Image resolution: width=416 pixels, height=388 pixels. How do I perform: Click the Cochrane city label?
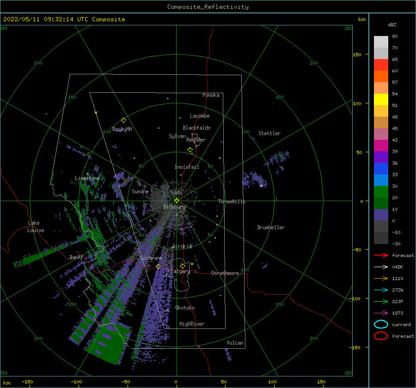coord(151,258)
